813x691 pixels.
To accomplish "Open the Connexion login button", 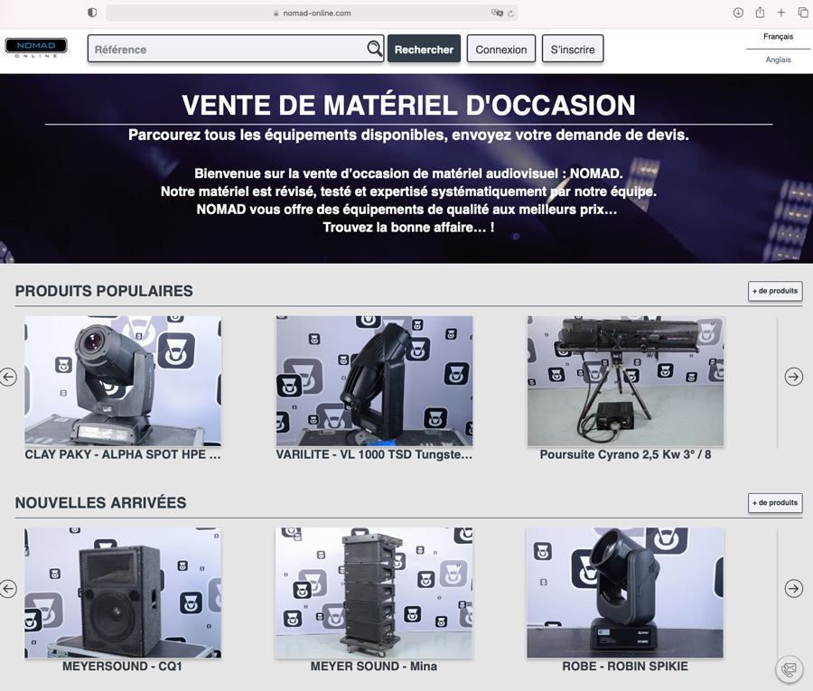I will 500,49.
